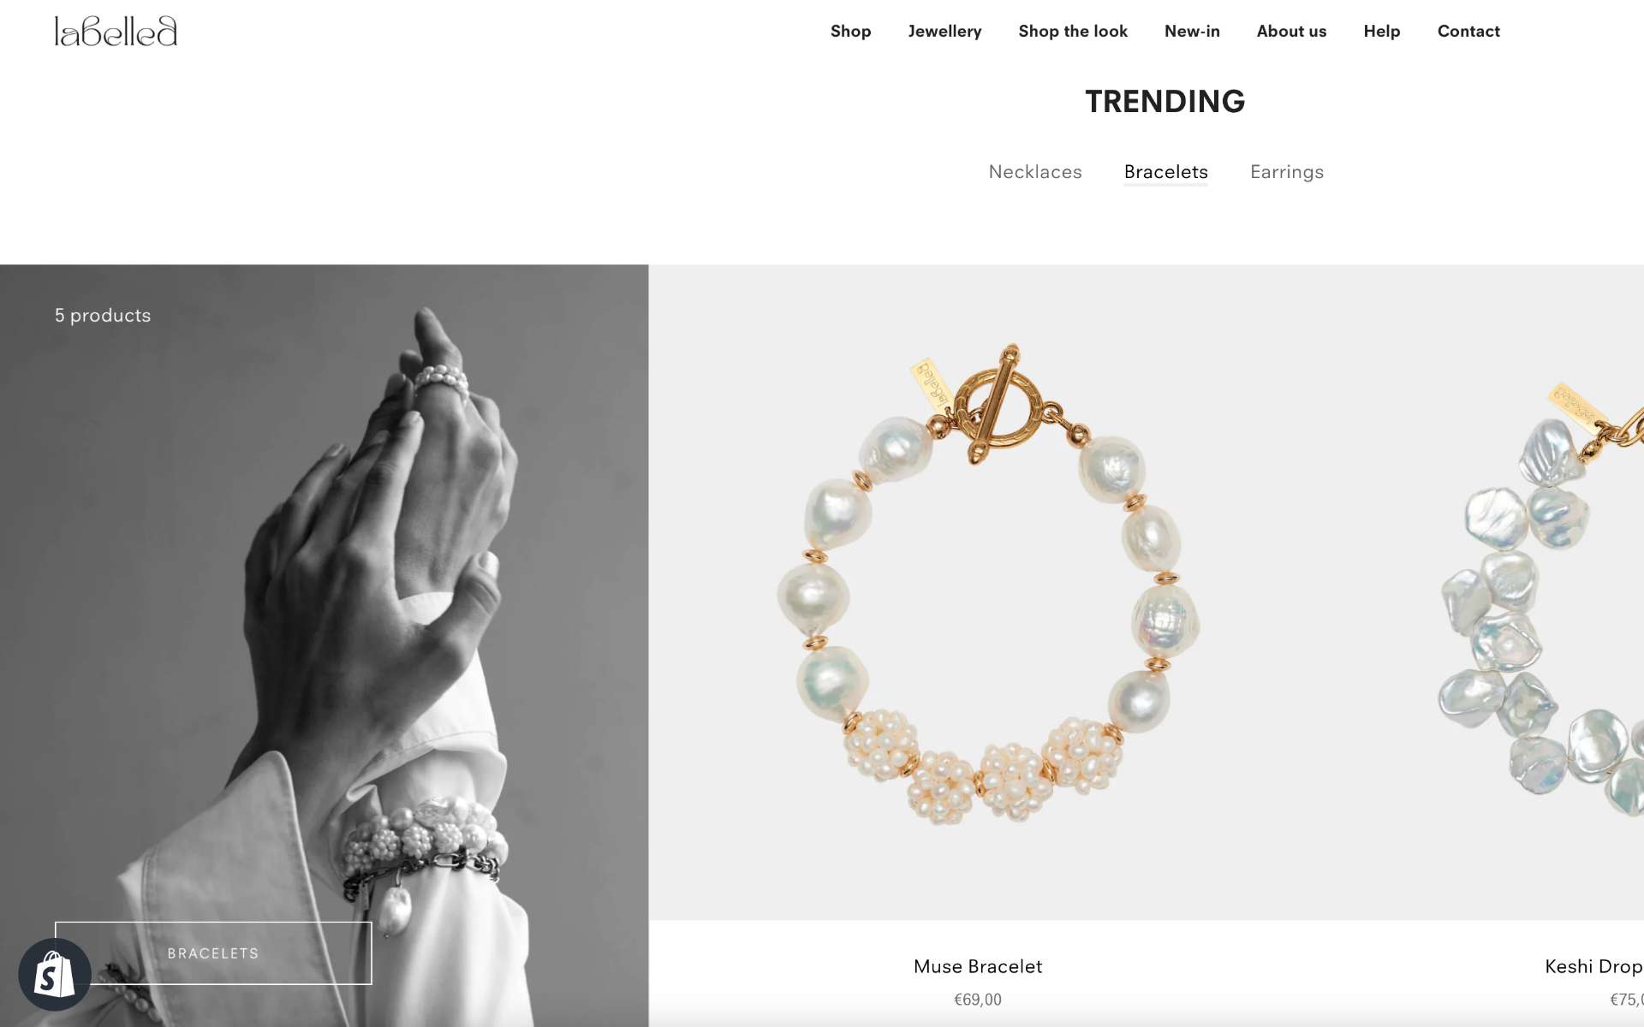Select the Bracelets trending tab
The image size is (1644, 1027).
point(1165,172)
